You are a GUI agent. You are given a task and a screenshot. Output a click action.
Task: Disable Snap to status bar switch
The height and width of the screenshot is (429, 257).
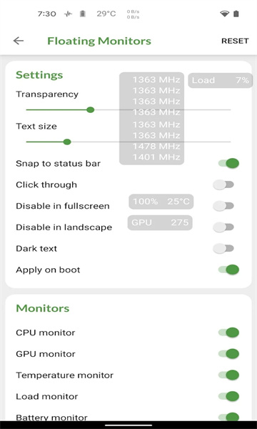click(x=228, y=163)
